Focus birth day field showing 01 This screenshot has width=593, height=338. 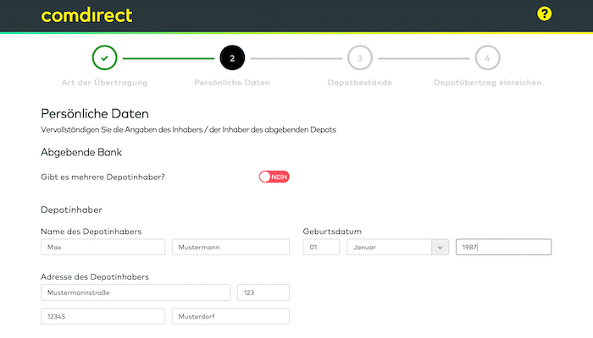(x=321, y=247)
